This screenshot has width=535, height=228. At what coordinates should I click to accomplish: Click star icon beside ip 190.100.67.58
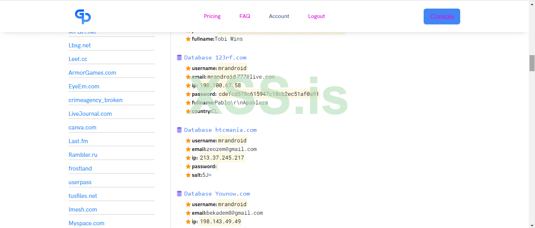click(x=188, y=86)
